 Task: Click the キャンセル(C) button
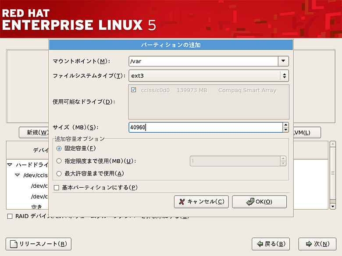click(x=201, y=202)
